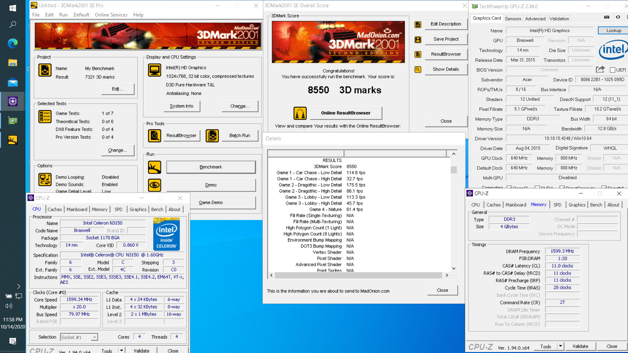Expand the hidden system tray icons chevron
The image size is (628, 353).
pyautogui.click(x=19, y=287)
